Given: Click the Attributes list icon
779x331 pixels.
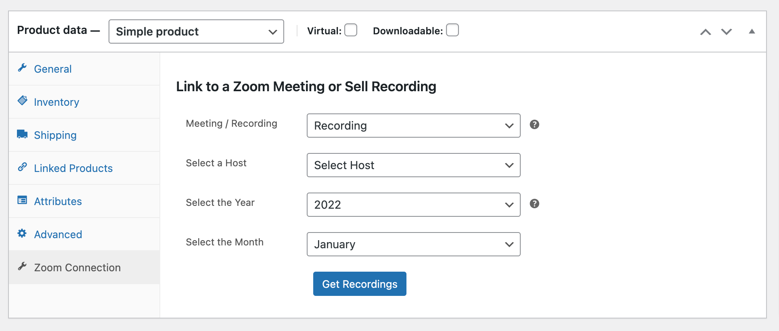Looking at the screenshot, I should [22, 200].
